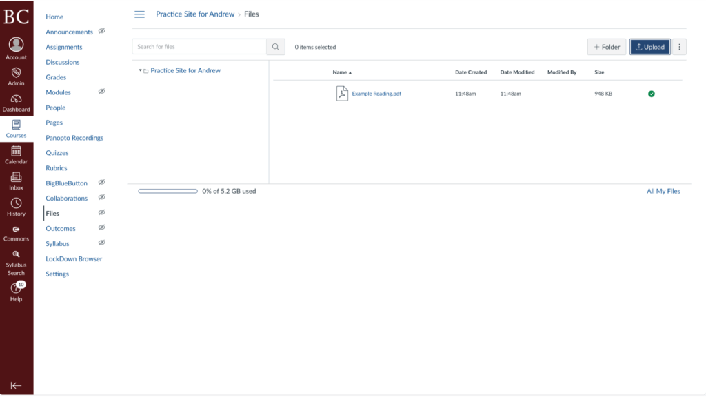The image size is (706, 397).
Task: Click the 0% of 5.2 GB storage bar
Action: point(168,191)
